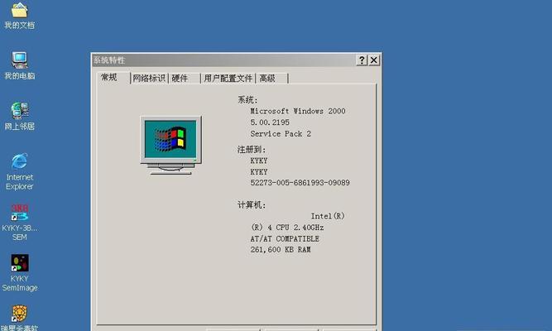552x331 pixels.
Task: Click the 计算机: section label
Action: click(x=252, y=205)
